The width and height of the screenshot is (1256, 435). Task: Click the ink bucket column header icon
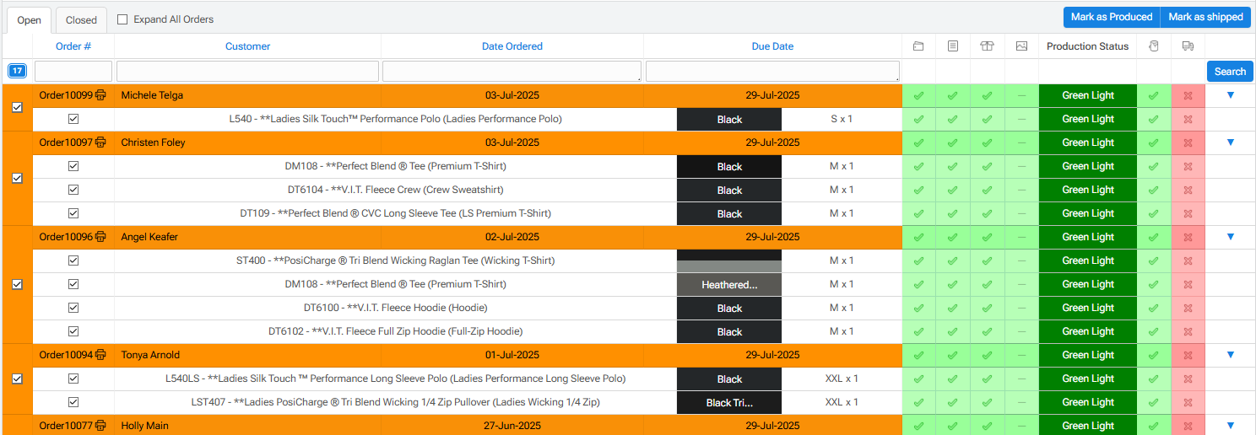coord(1153,46)
